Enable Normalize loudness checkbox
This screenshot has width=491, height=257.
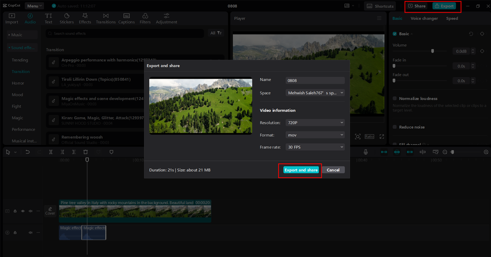(395, 99)
